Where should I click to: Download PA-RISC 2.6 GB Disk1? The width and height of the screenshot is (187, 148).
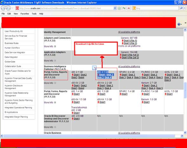[x=147, y=75]
